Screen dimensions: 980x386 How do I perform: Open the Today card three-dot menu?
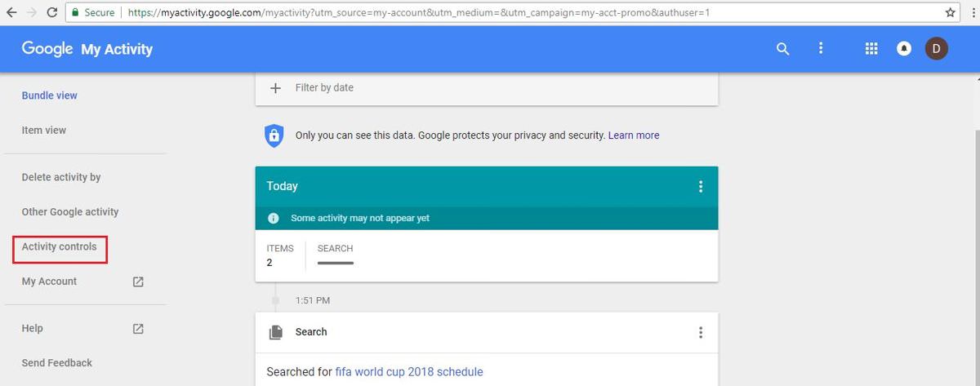700,187
